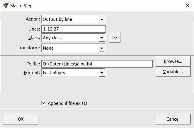Open the Transform dropdown
This screenshot has width=194, height=128.
pyautogui.click(x=102, y=48)
